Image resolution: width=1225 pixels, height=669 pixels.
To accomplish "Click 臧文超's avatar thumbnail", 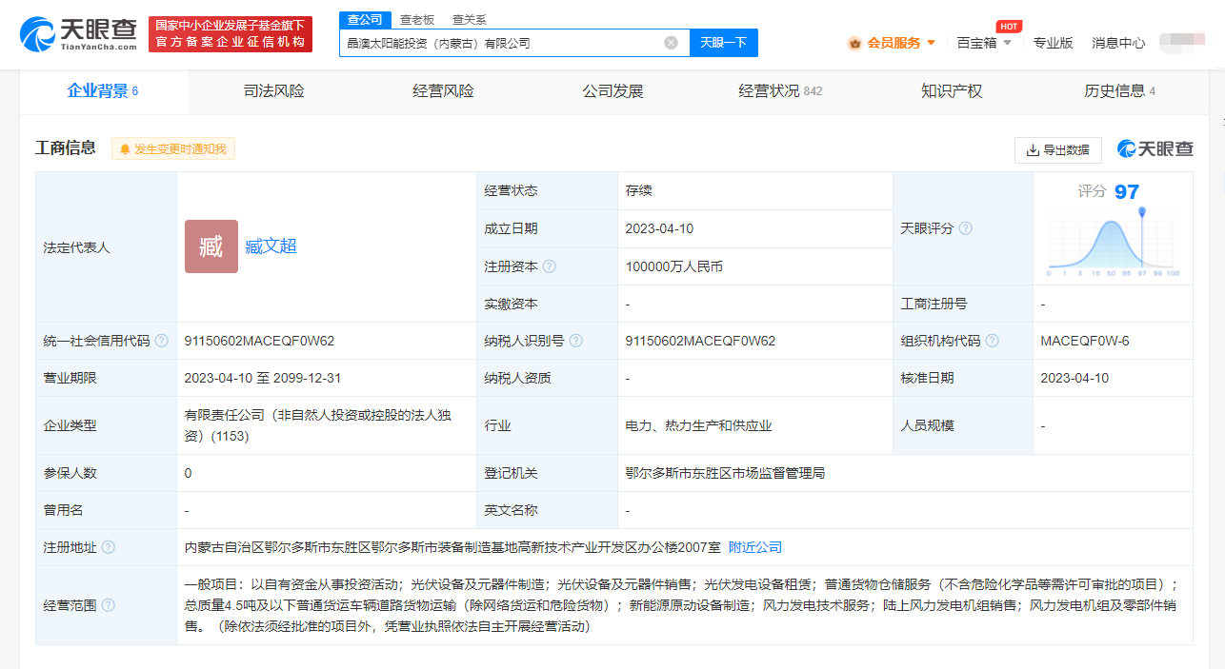I will [x=211, y=246].
